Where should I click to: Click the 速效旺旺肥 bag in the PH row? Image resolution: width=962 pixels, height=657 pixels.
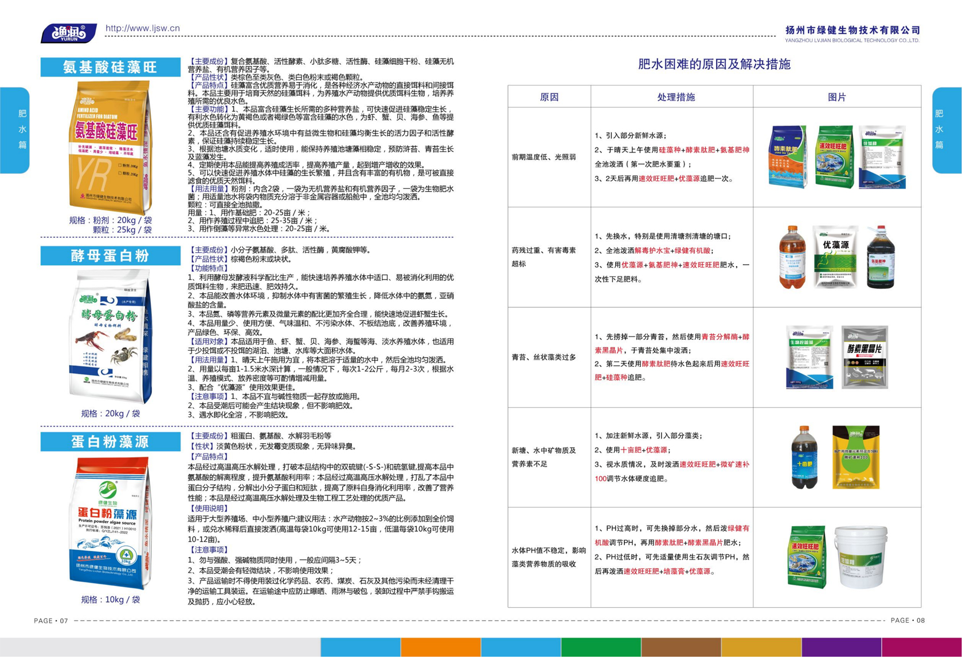click(x=807, y=557)
